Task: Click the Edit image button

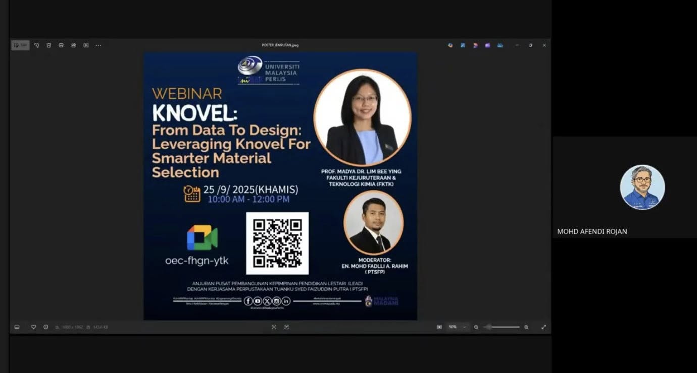Action: pyautogui.click(x=21, y=45)
